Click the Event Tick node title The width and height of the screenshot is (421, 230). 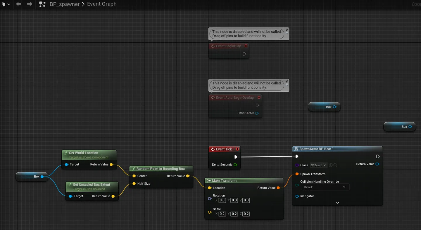[x=224, y=149]
